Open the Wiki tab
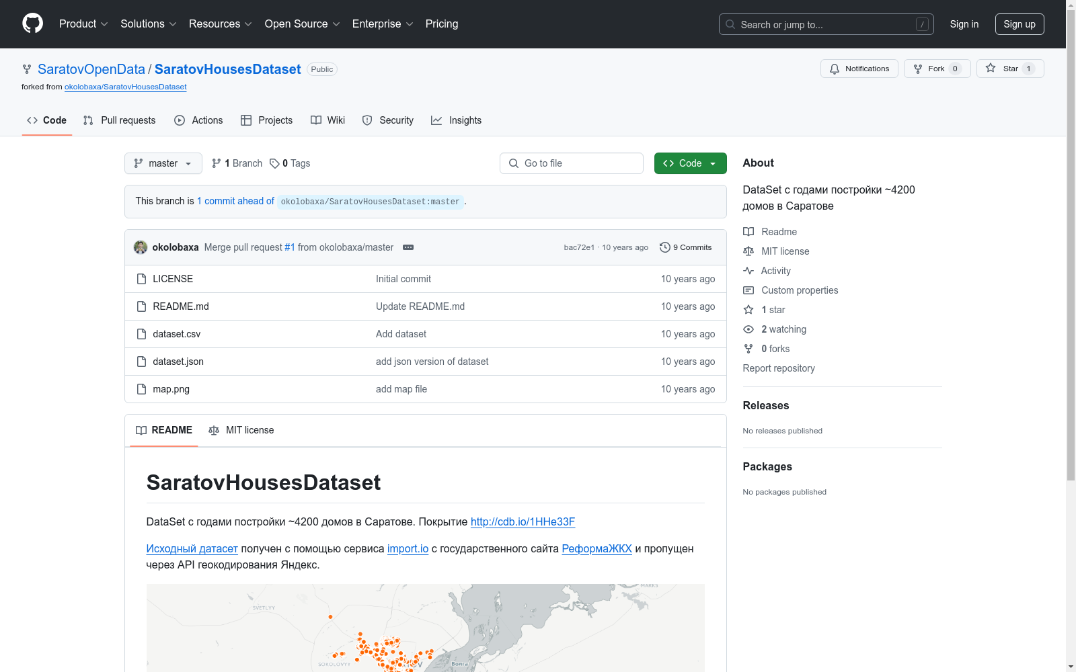This screenshot has width=1076, height=672. point(328,120)
